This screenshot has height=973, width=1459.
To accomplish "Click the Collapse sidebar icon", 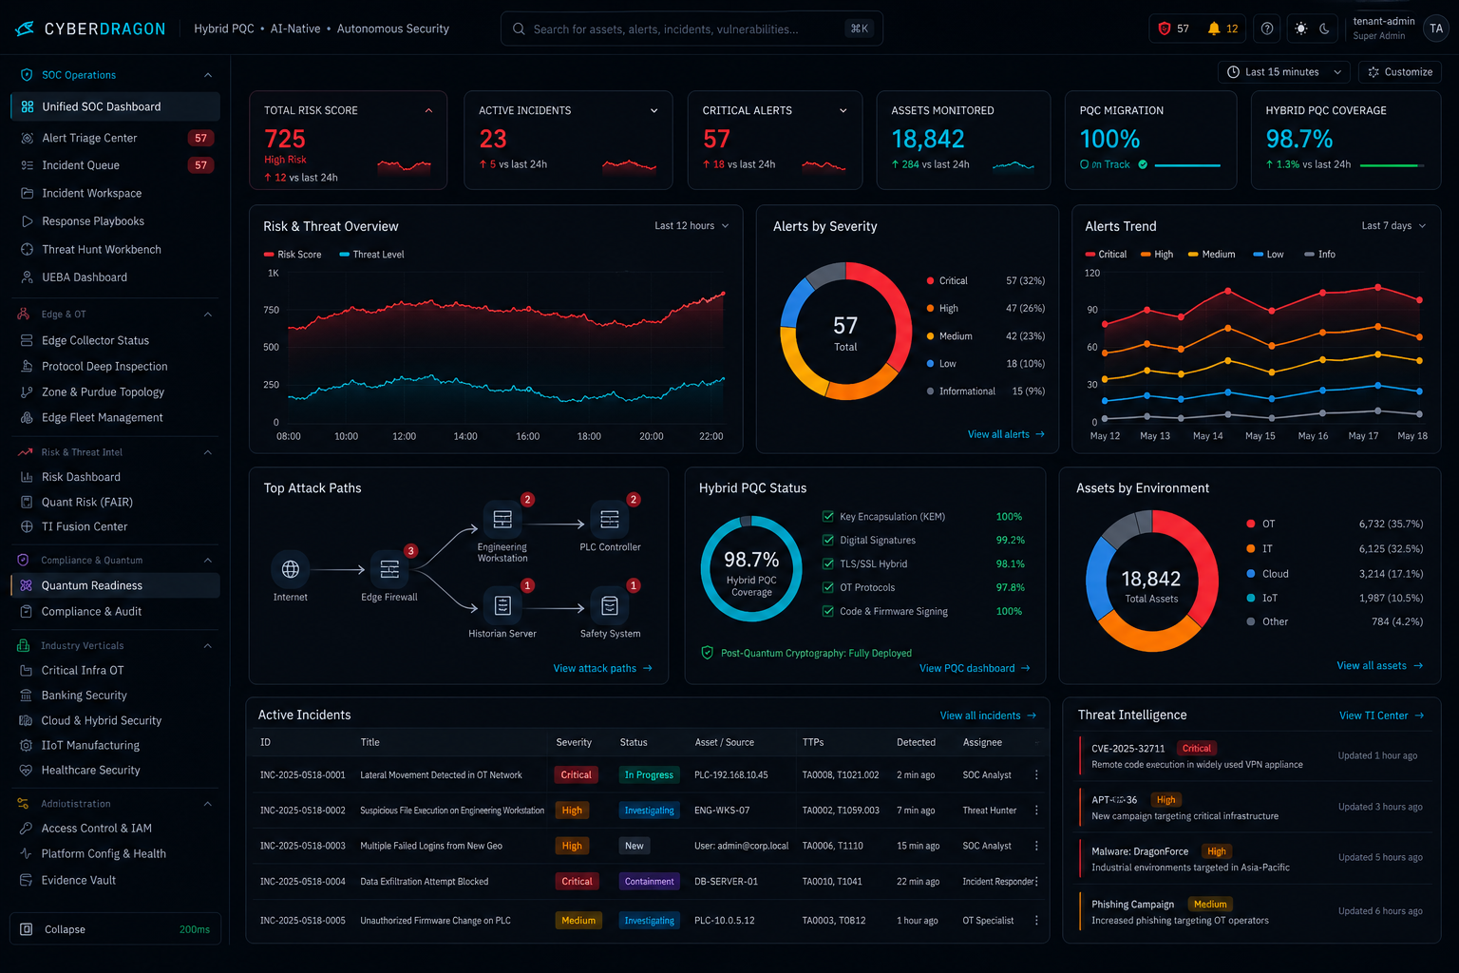I will [27, 929].
